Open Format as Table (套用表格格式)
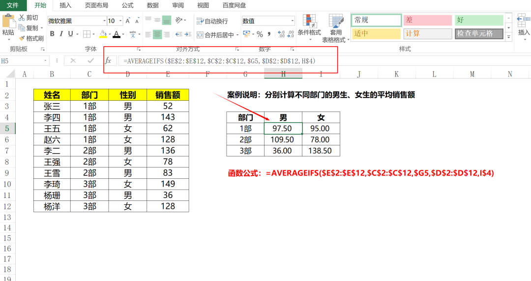Viewport: 531px width, 281px height. point(336,28)
